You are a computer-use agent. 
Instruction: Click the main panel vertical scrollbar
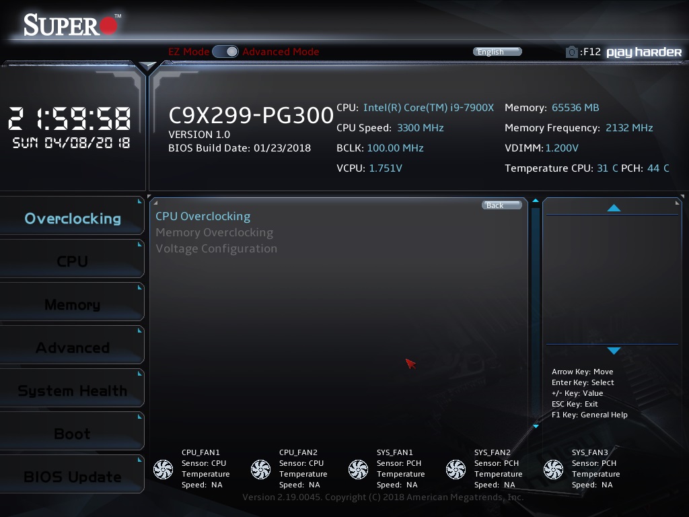[536, 310]
